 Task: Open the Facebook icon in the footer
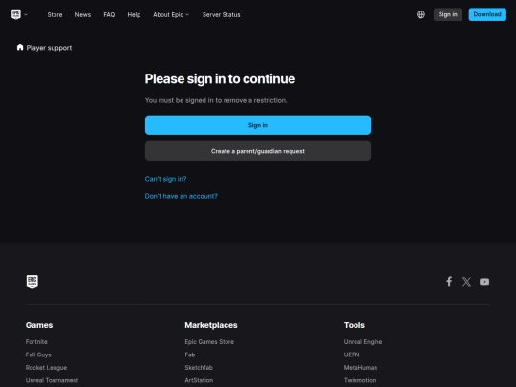(x=449, y=281)
